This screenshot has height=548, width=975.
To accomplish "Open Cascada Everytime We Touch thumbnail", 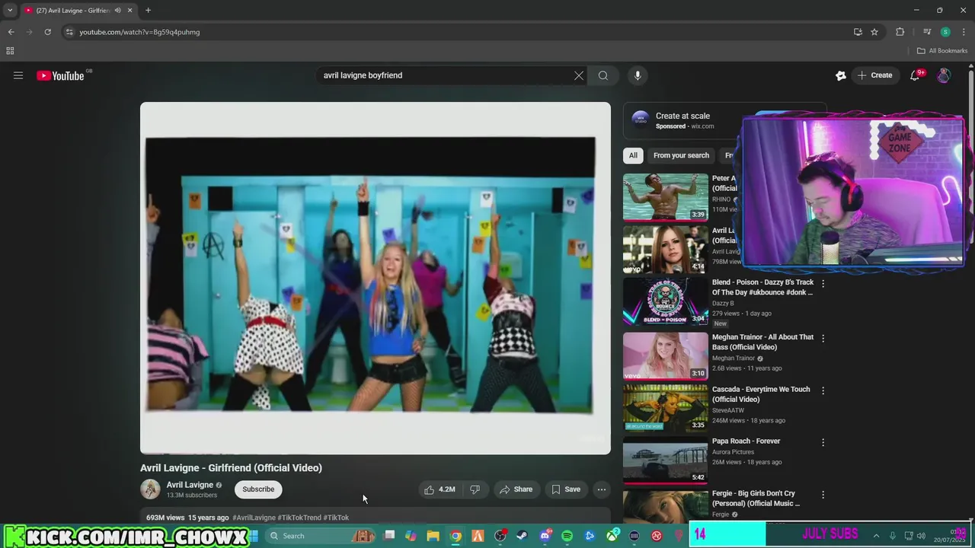I will 666,407.
